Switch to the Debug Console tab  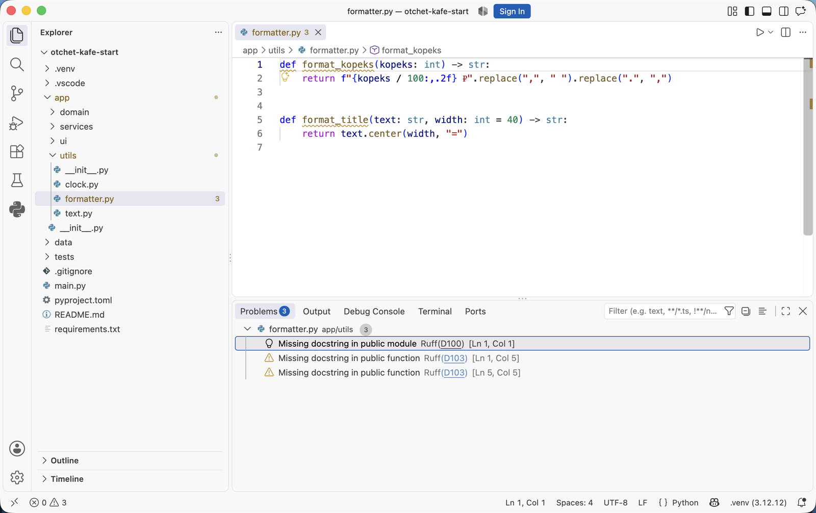click(374, 311)
